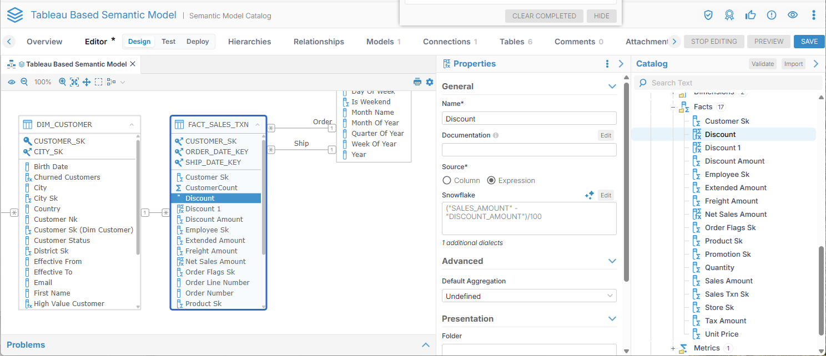Click the Name input field
The width and height of the screenshot is (826, 356).
click(529, 119)
